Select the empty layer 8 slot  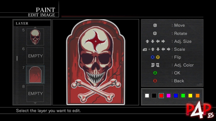pyautogui.click(x=35, y=93)
